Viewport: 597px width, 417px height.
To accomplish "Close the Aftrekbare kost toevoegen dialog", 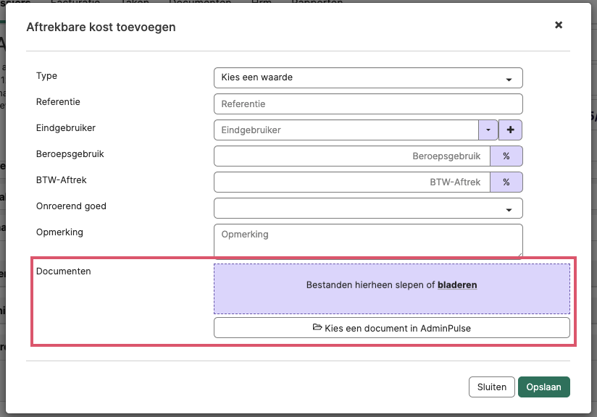I will (559, 25).
